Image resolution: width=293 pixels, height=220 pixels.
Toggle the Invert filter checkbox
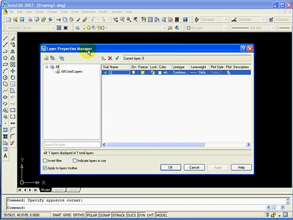(45, 160)
